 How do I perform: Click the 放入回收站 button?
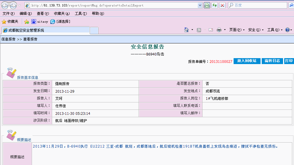247,61
